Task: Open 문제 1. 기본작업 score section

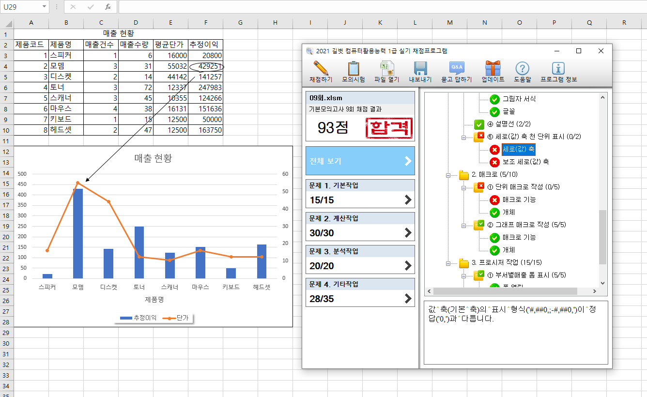Action: (360, 194)
